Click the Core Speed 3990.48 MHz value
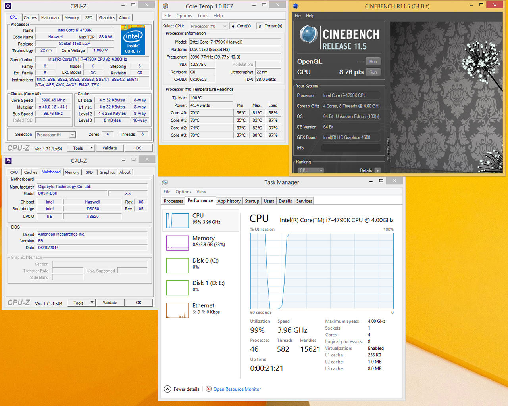 click(x=53, y=100)
